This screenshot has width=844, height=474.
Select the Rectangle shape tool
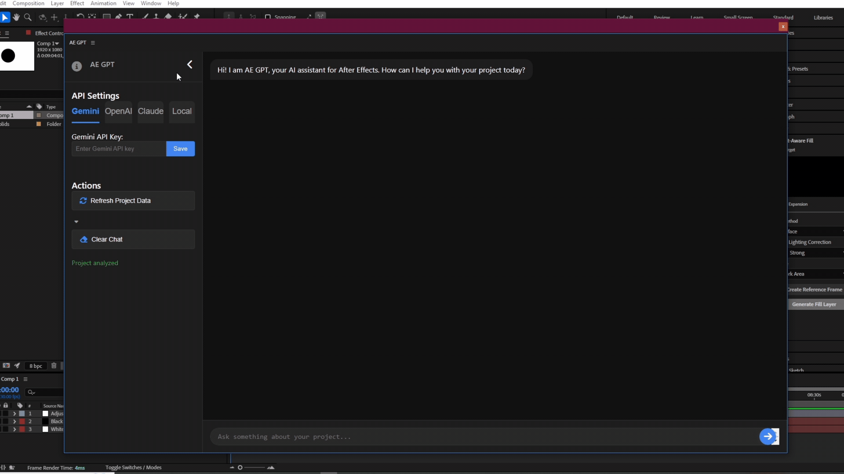pos(106,17)
